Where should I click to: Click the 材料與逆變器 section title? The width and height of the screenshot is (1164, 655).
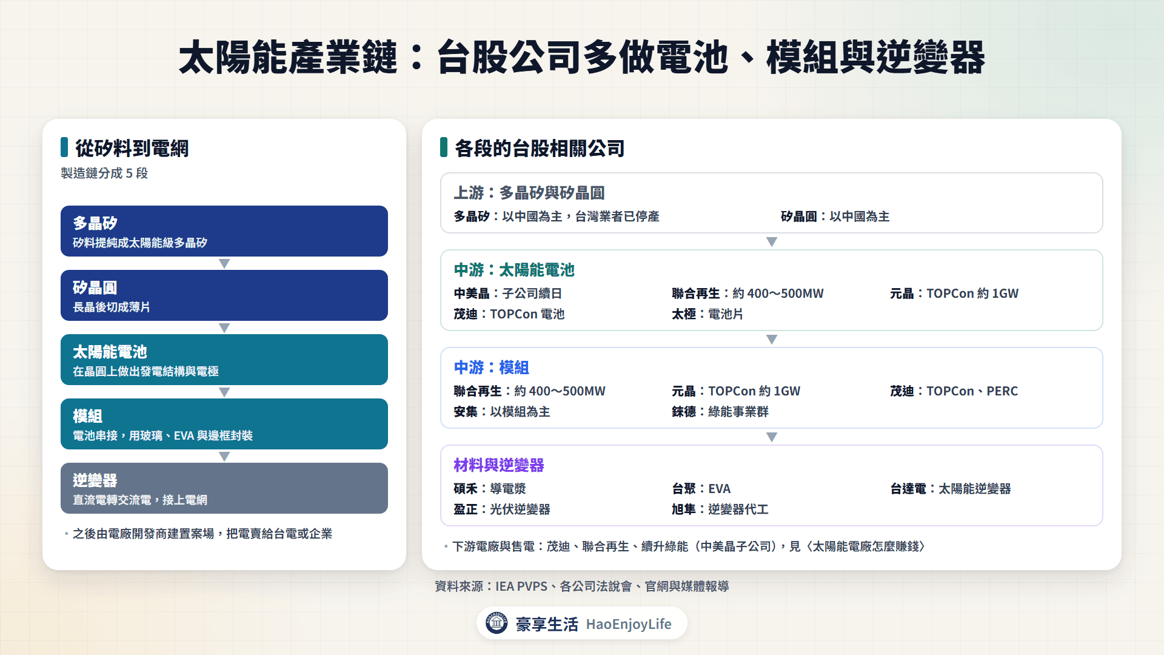499,465
